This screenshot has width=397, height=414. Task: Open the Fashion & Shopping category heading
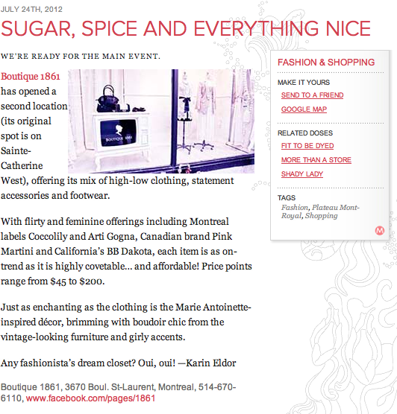coord(326,63)
